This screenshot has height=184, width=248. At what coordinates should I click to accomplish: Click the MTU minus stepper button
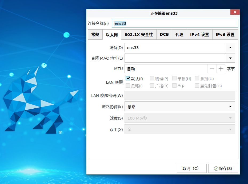(x=212, y=69)
